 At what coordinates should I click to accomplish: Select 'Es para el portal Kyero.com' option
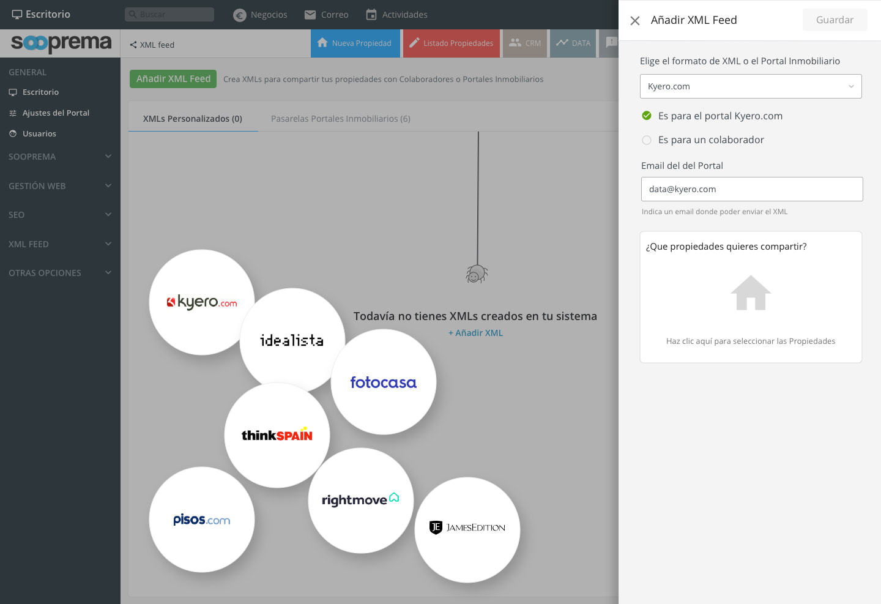tap(647, 116)
